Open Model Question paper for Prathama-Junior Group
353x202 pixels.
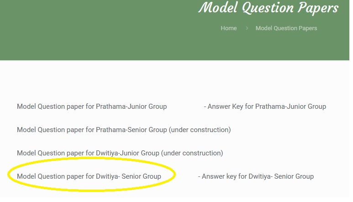tap(92, 106)
